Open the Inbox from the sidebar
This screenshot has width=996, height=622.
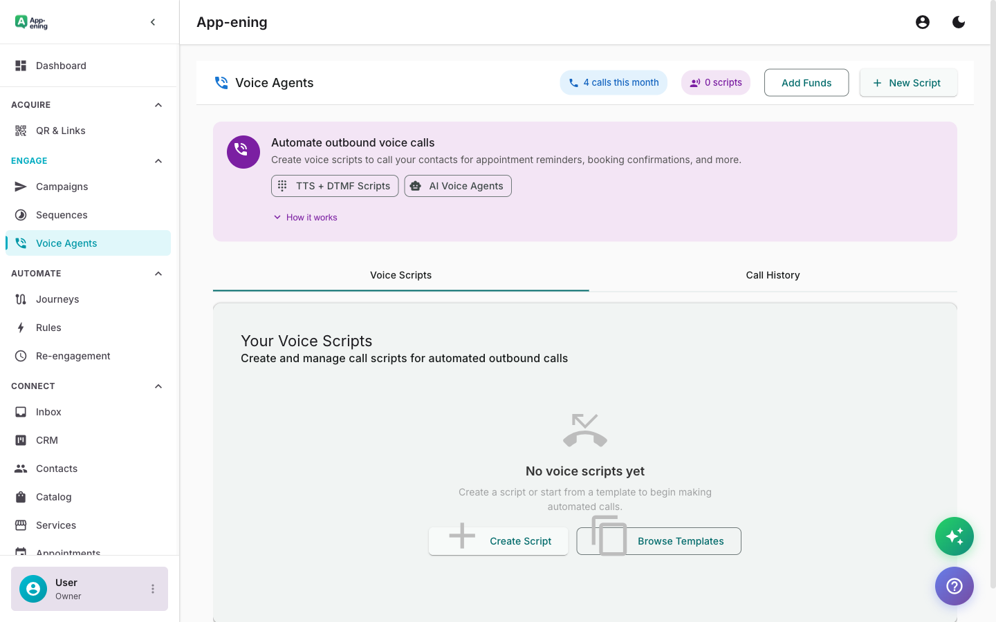coord(48,411)
